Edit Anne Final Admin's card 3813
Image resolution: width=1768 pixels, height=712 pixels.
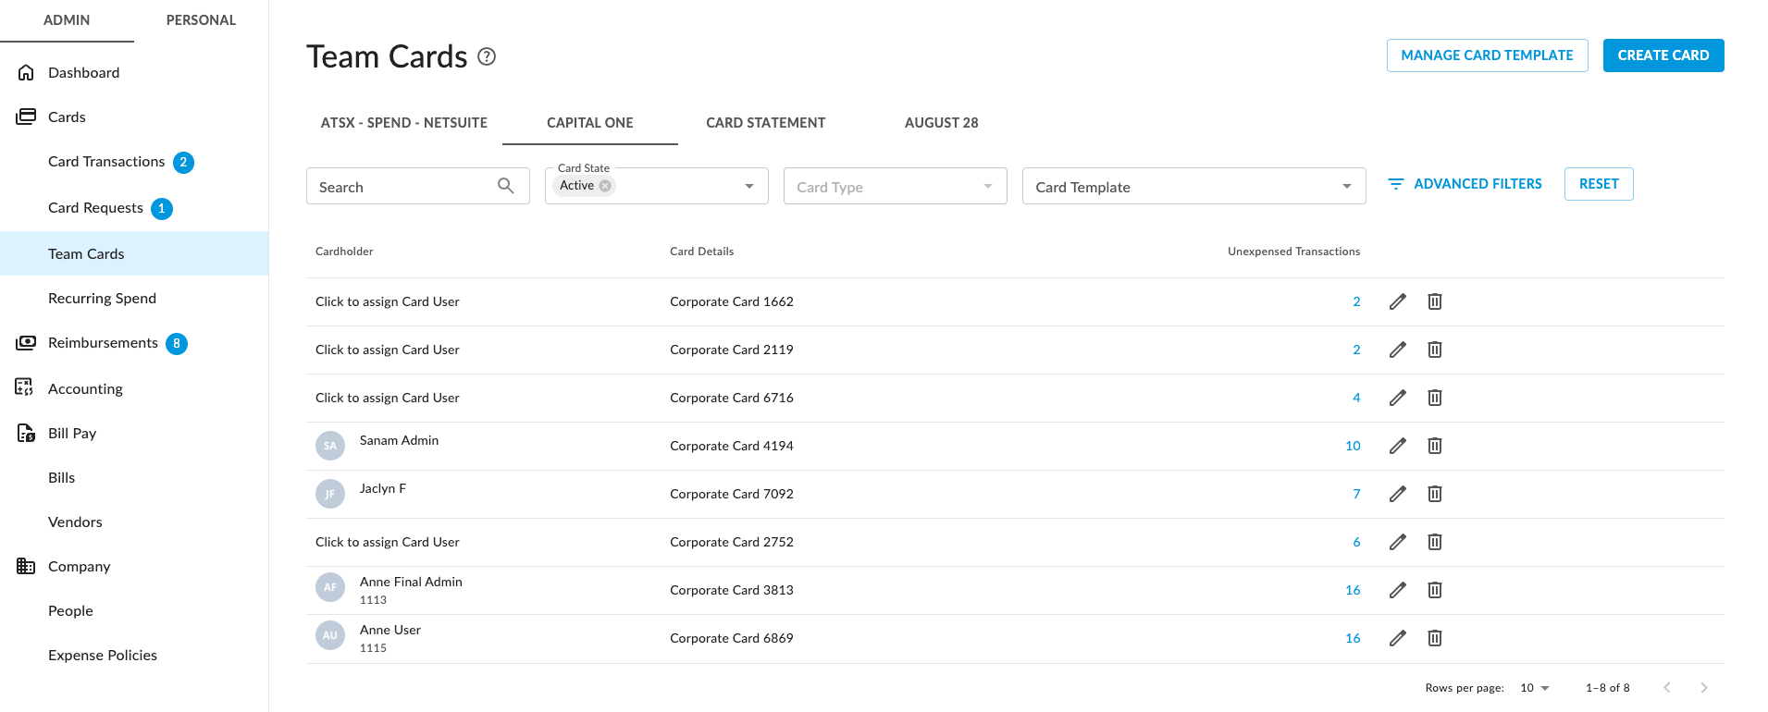click(1397, 590)
